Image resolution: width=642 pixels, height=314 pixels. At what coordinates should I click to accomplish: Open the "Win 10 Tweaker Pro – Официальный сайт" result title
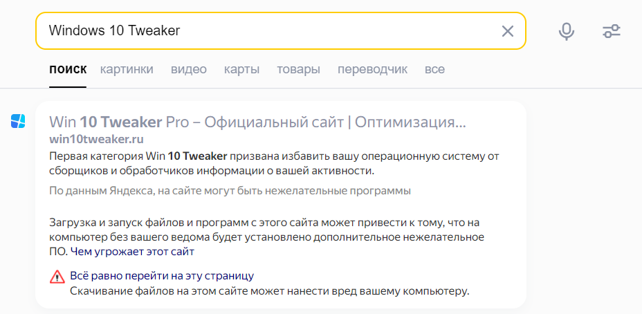click(257, 122)
